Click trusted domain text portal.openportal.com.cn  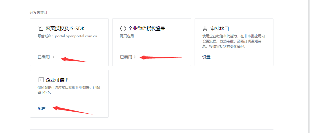click(76, 36)
